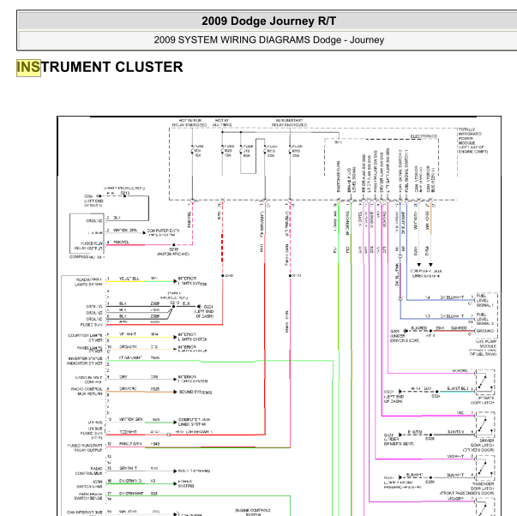Image resolution: width=517 pixels, height=516 pixels.
Task: Click the "PNK/YEL" wire label at compass module
Action: tap(122, 242)
